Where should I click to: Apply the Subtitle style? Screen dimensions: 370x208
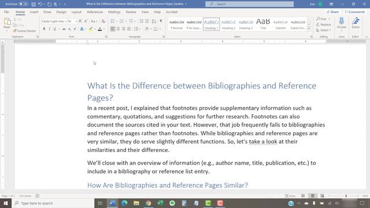point(280,24)
